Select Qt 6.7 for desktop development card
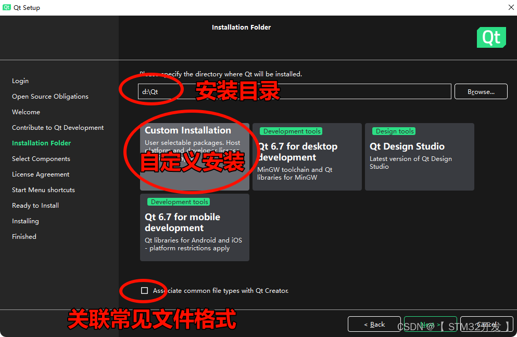 tap(307, 157)
